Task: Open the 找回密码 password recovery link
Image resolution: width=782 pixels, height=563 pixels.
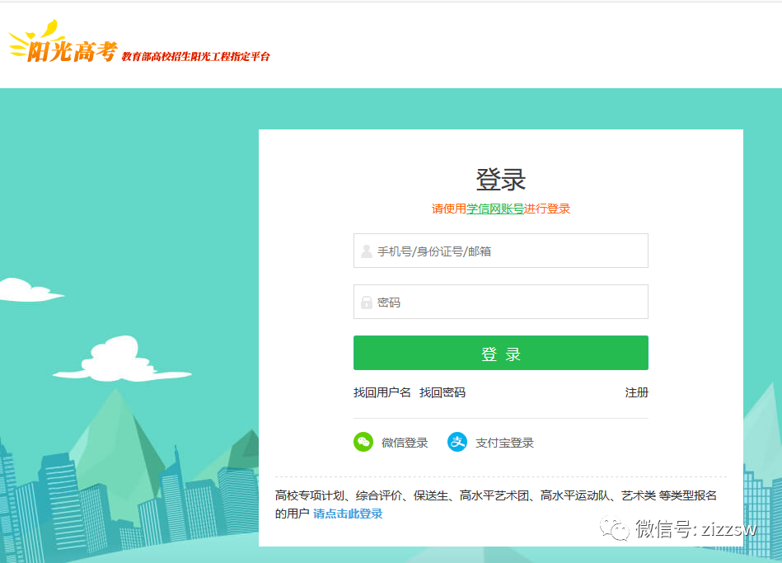Action: click(444, 393)
